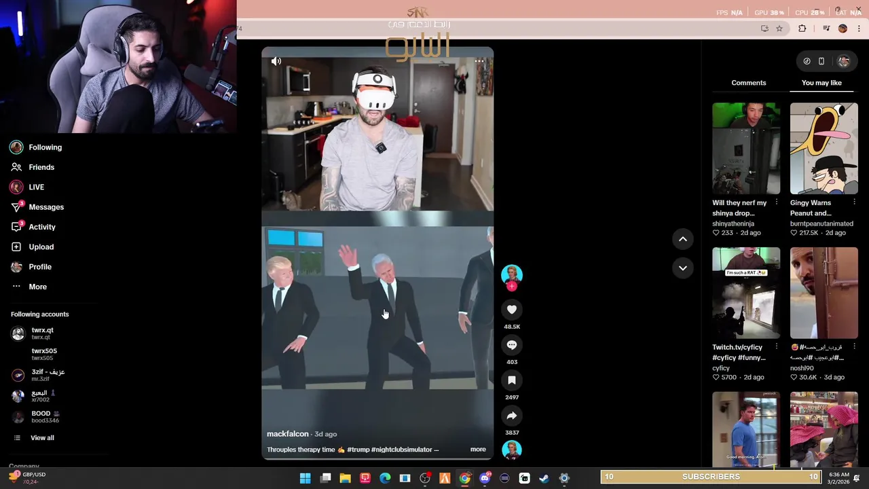Open OBS Studio from the taskbar
Image resolution: width=869 pixels, height=489 pixels.
tap(425, 478)
